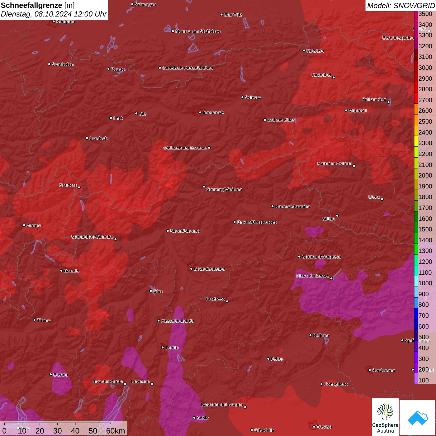The image size is (436, 436).
Task: Click the GeoSphere Austria logo
Action: (385, 417)
